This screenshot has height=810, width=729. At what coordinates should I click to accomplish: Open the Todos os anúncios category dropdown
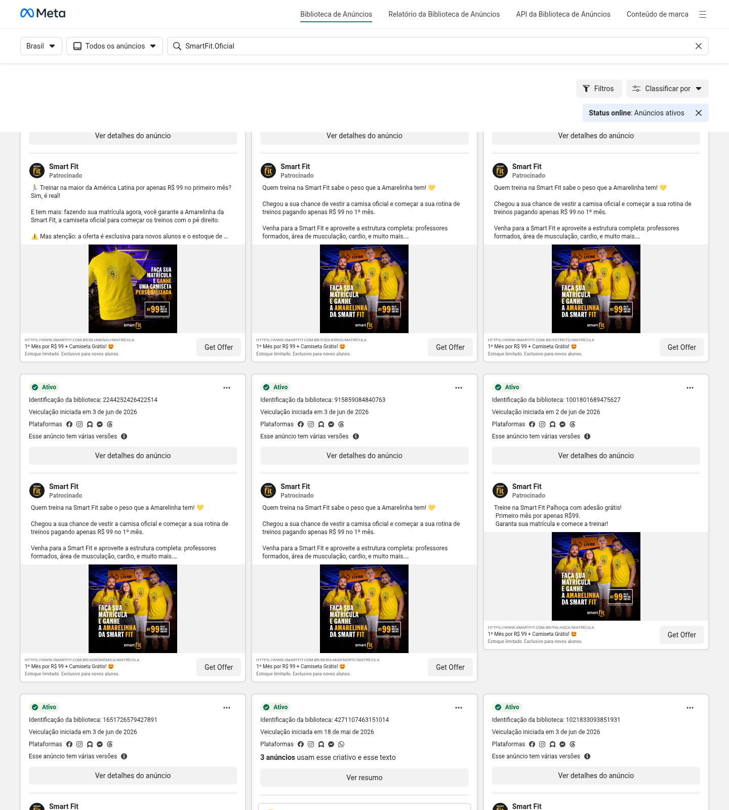[x=114, y=46]
